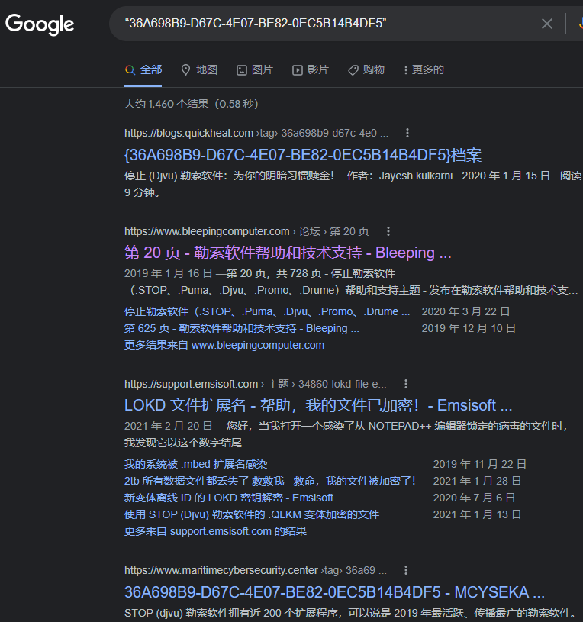Clear the search query with X
The height and width of the screenshot is (622, 583).
(x=547, y=24)
